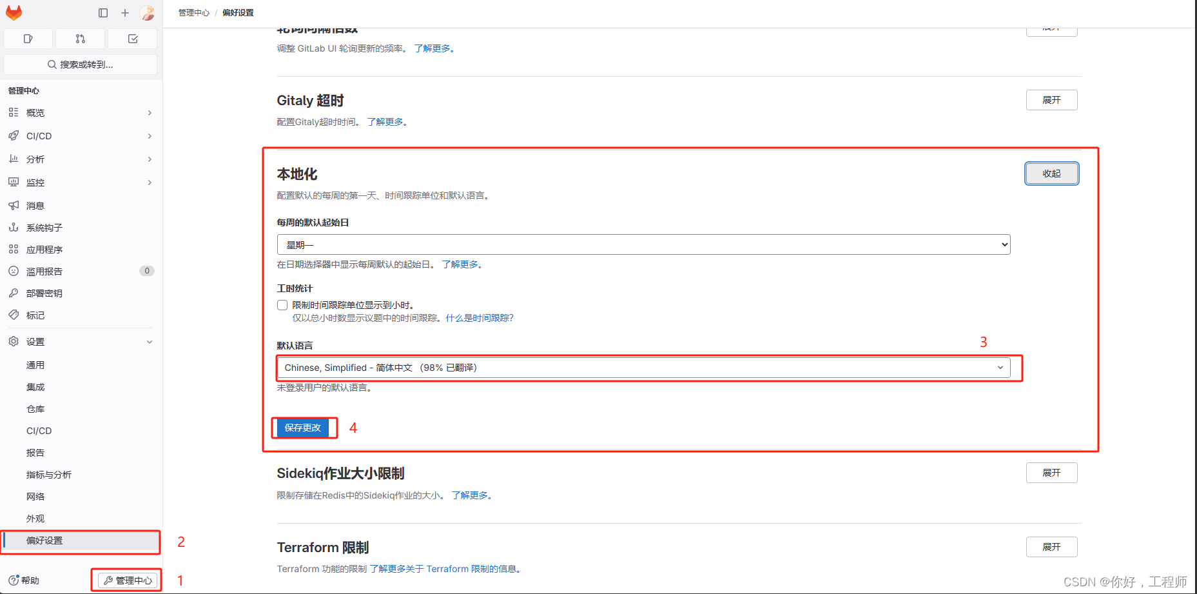
Task: Expand the Gitaly 超时 section
Action: tap(1051, 100)
